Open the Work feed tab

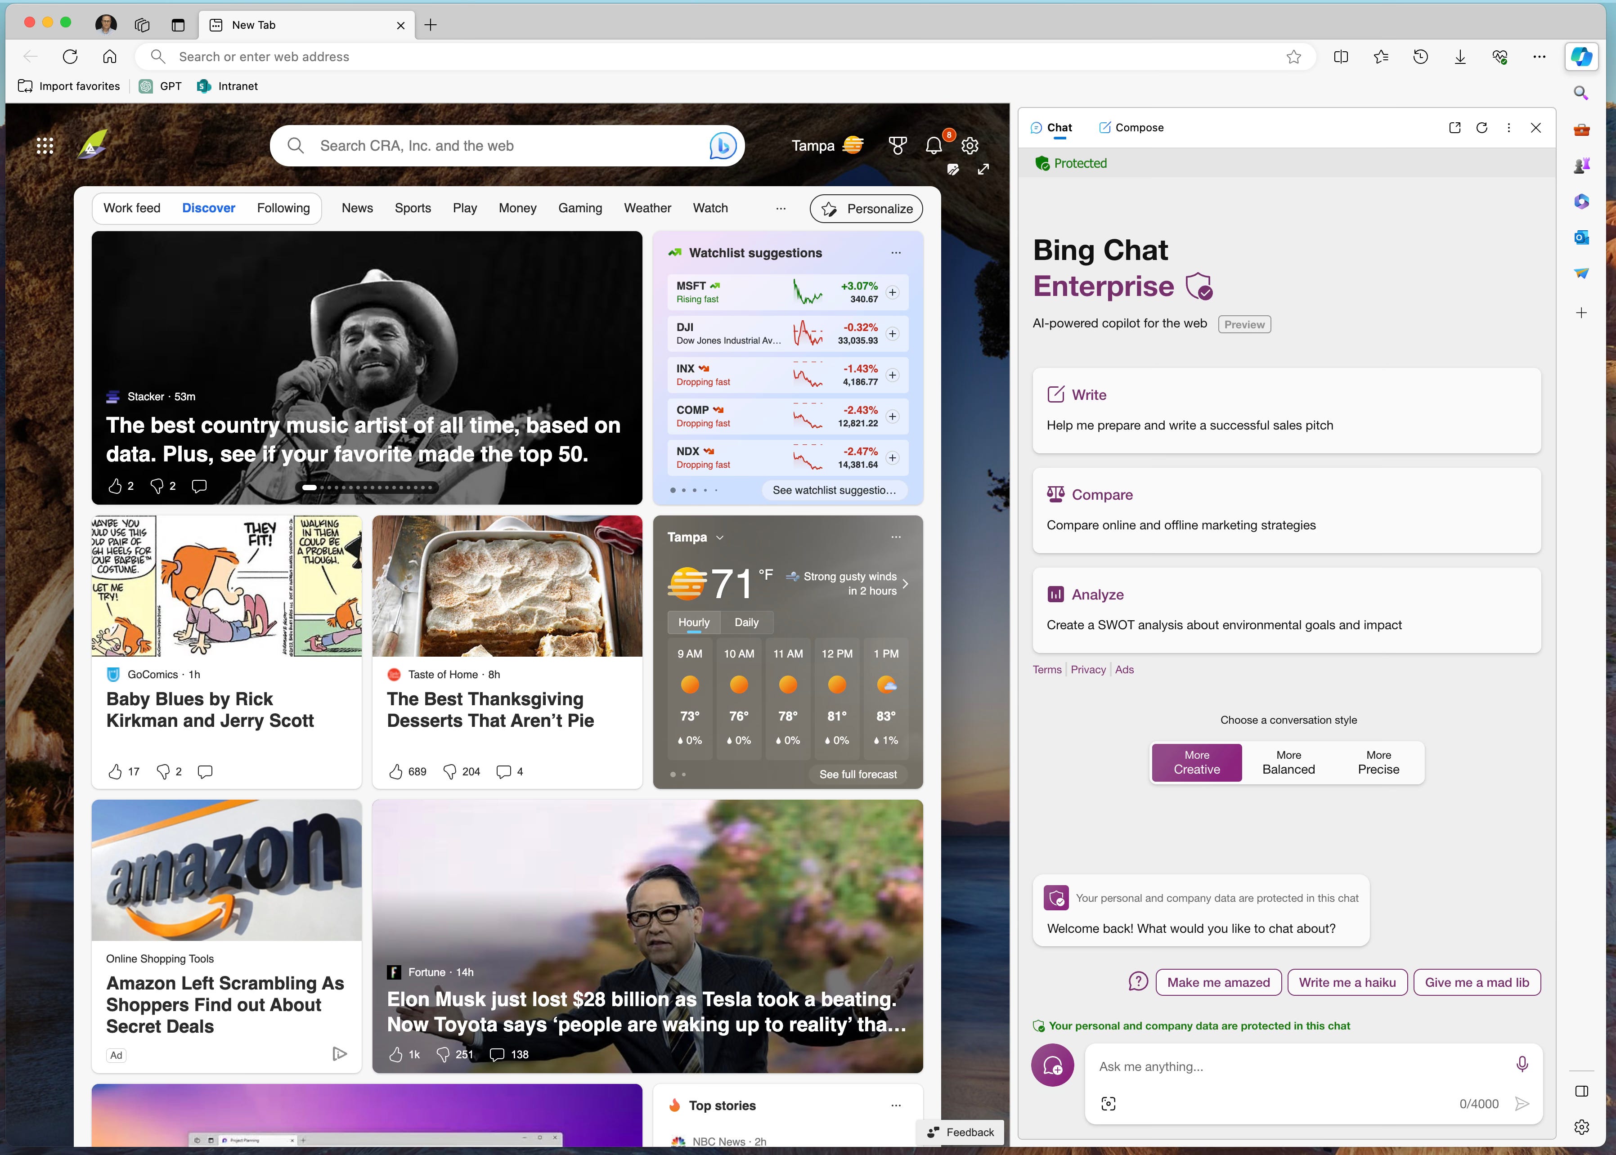pyautogui.click(x=131, y=208)
